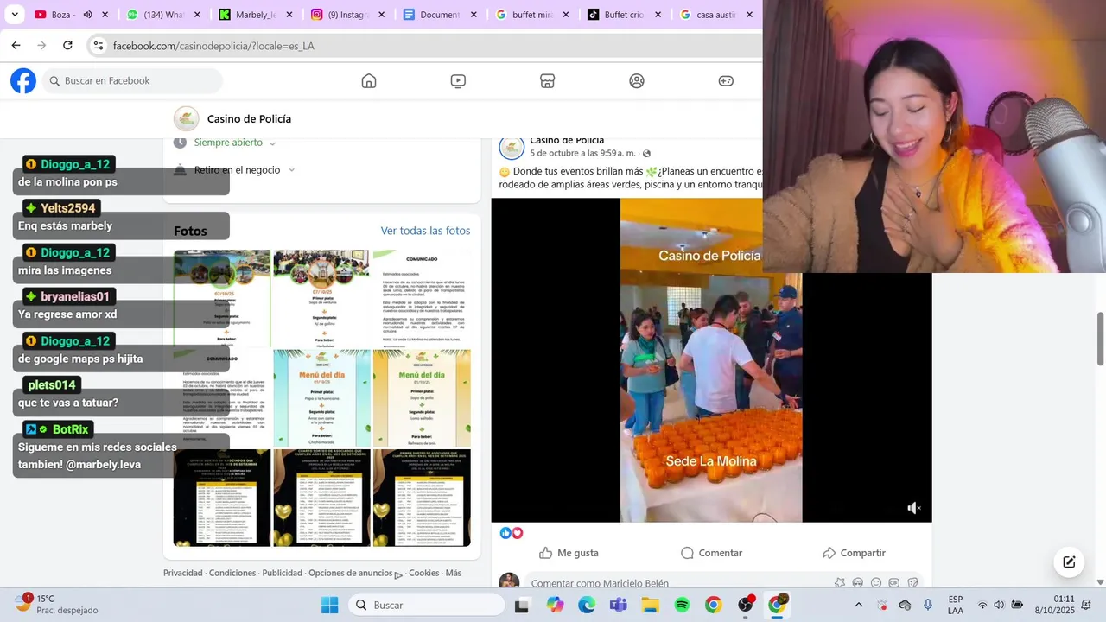Viewport: 1106px width, 622px height.
Task: Open the Groups icon in Facebook header
Action: pyautogui.click(x=637, y=81)
